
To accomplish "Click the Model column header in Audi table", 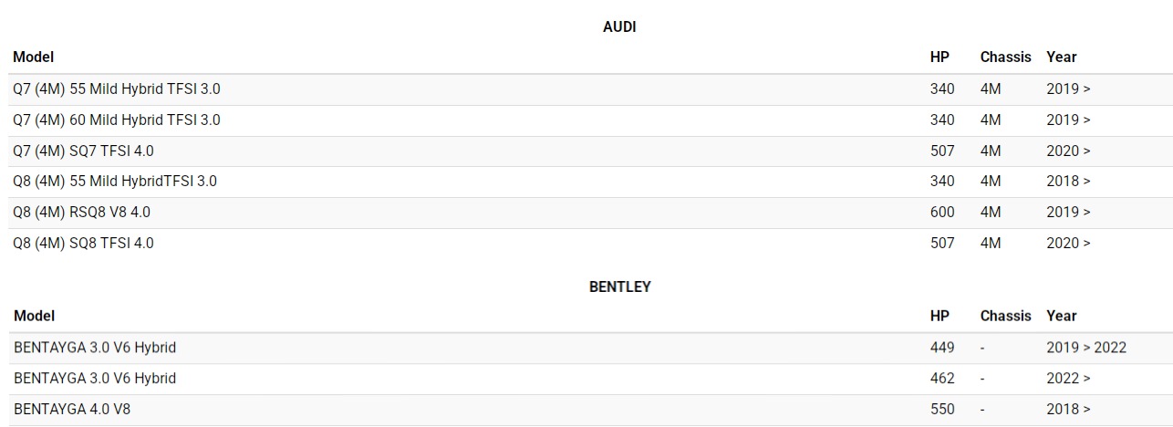I will point(34,57).
